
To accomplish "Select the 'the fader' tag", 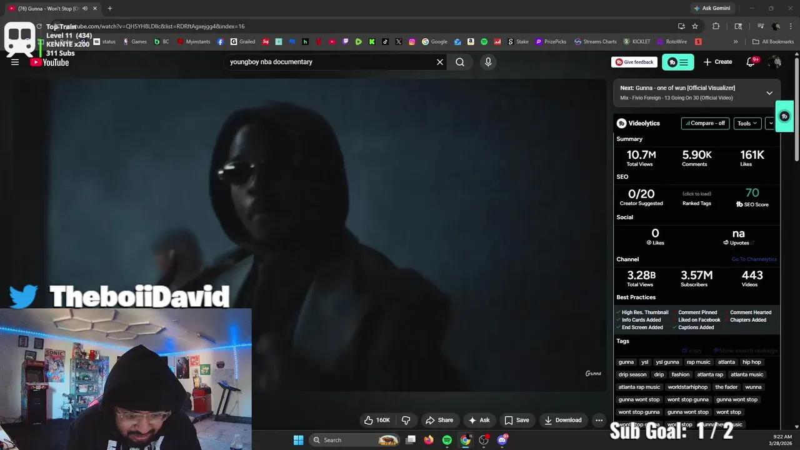I will click(726, 387).
